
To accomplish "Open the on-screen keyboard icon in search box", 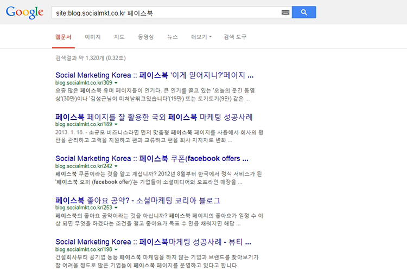I will [x=285, y=12].
